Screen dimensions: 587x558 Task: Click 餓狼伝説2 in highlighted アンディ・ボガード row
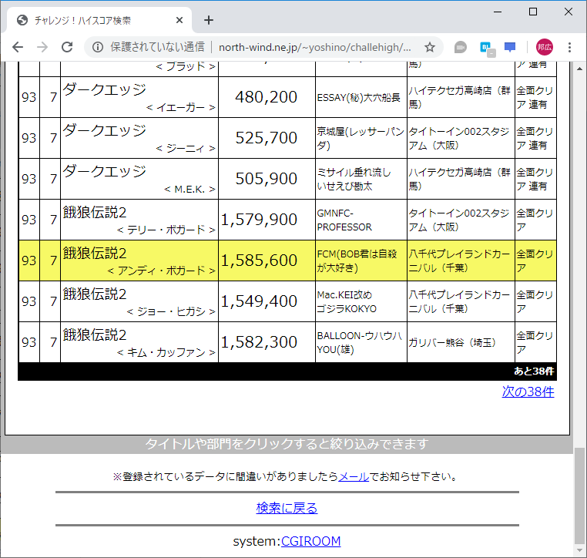(x=94, y=253)
